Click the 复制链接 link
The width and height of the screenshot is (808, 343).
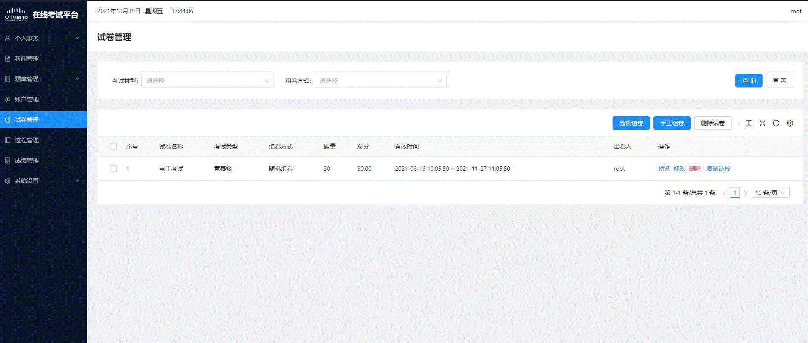718,169
